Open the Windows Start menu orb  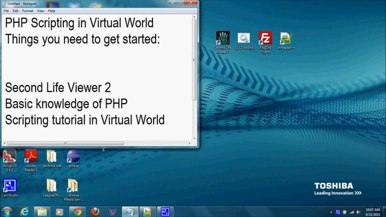(7, 212)
